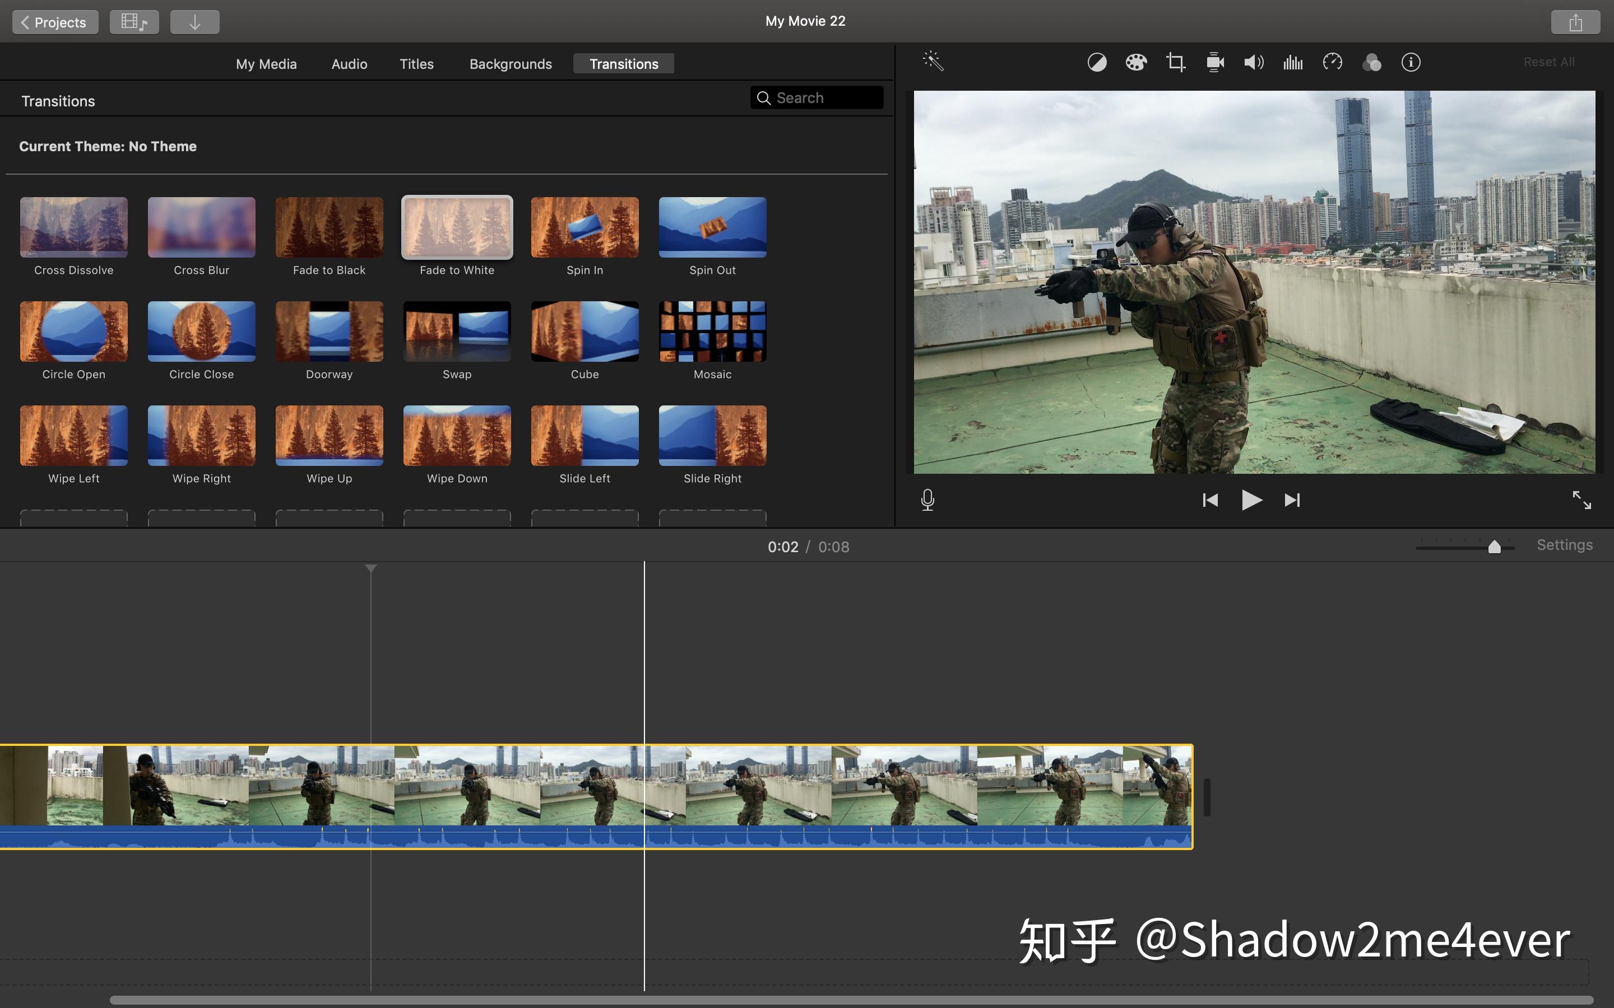Open the Clip Filter effects
The height and width of the screenshot is (1008, 1614).
point(1372,62)
